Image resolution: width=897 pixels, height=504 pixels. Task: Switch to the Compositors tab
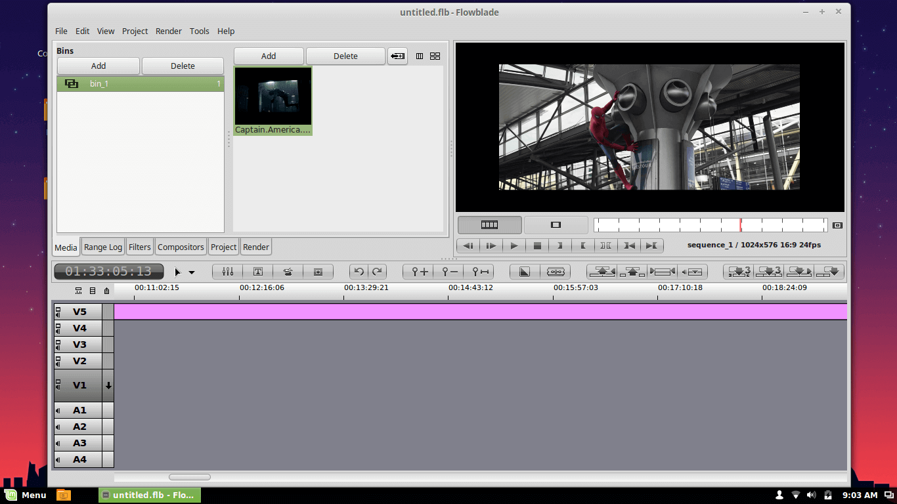[181, 247]
